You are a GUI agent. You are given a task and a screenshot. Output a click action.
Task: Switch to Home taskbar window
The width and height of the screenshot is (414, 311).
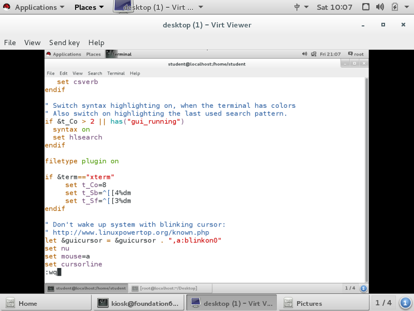(46, 303)
